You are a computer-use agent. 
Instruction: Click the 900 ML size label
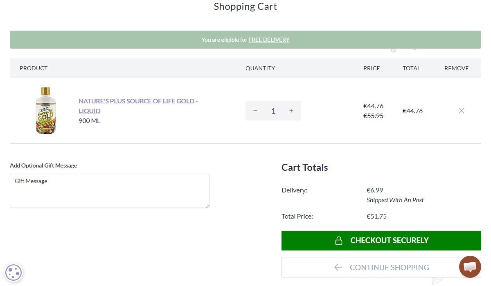coord(89,121)
